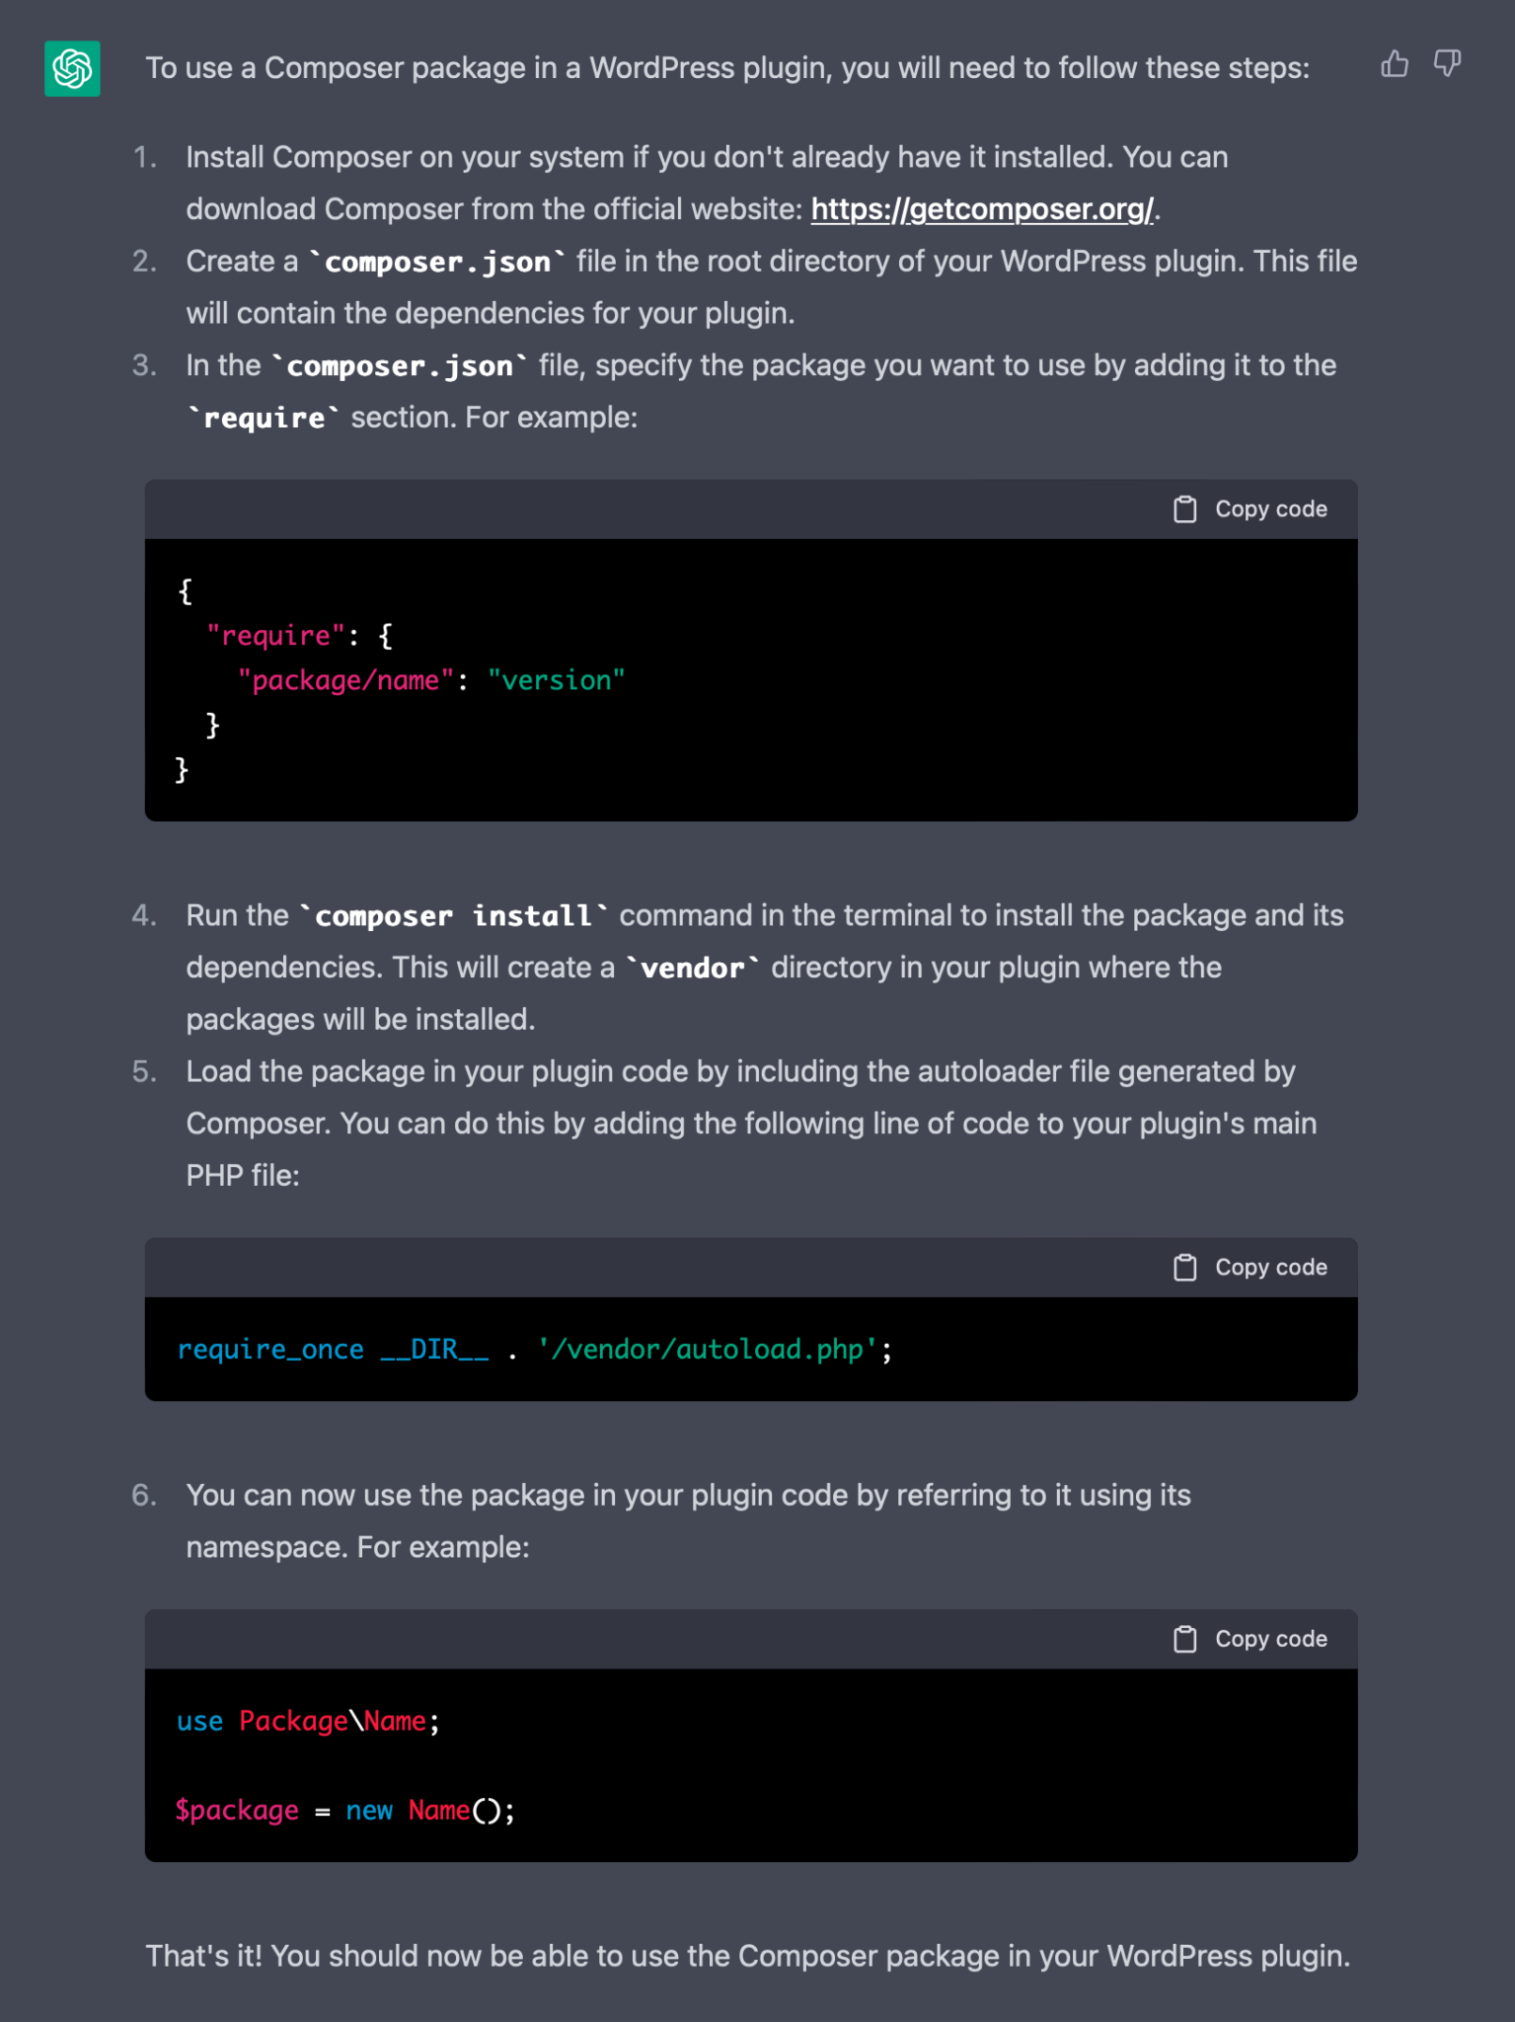Click the "require" key in the JSON block

click(x=274, y=634)
